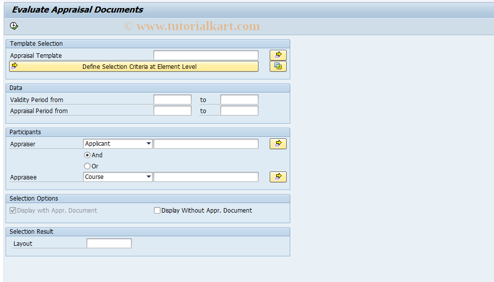Click the Execute clock icon in toolbar
494x282 pixels.
click(x=14, y=26)
